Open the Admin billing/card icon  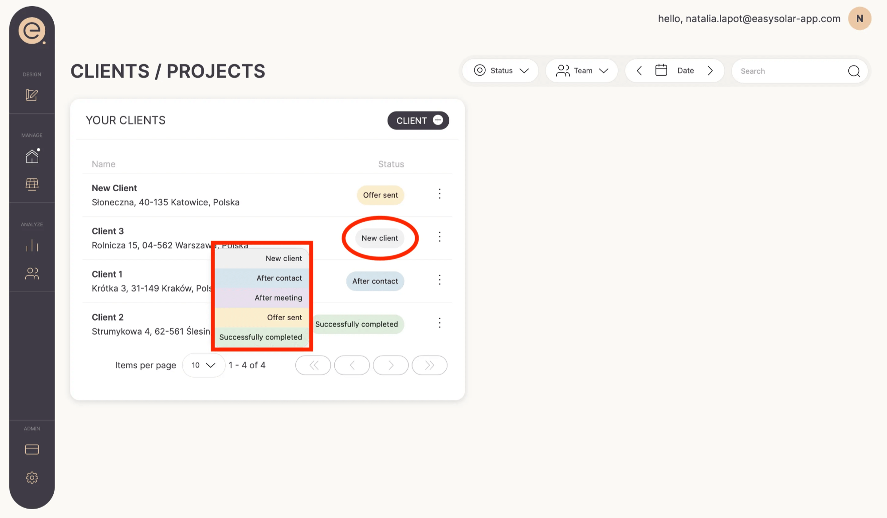click(x=31, y=449)
